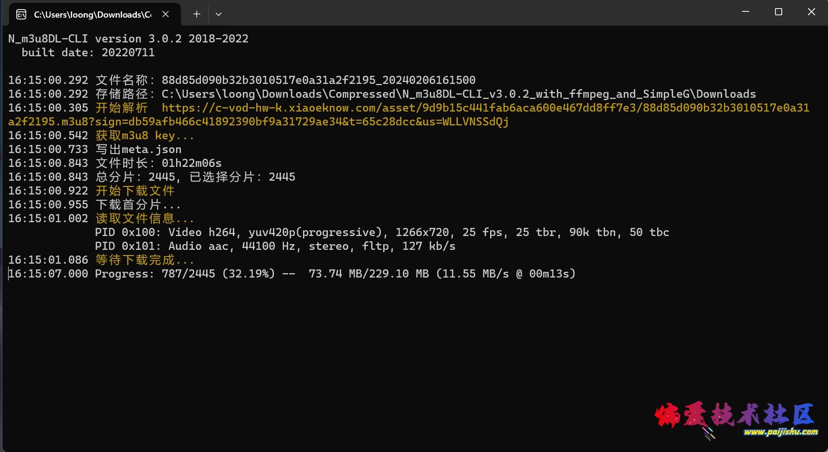The image size is (828, 452).
Task: Select the C:\Users\loong\Downloads tab title
Action: click(x=93, y=15)
